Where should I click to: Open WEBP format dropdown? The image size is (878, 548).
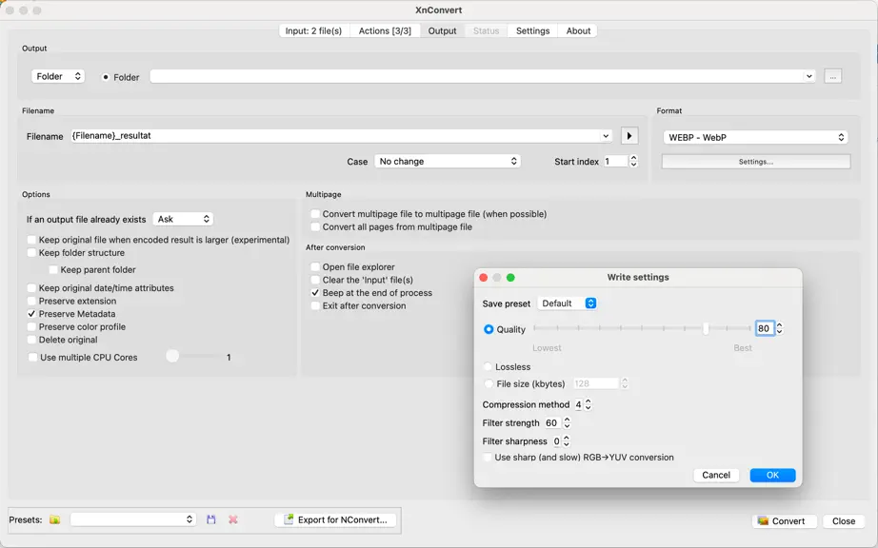pos(755,137)
